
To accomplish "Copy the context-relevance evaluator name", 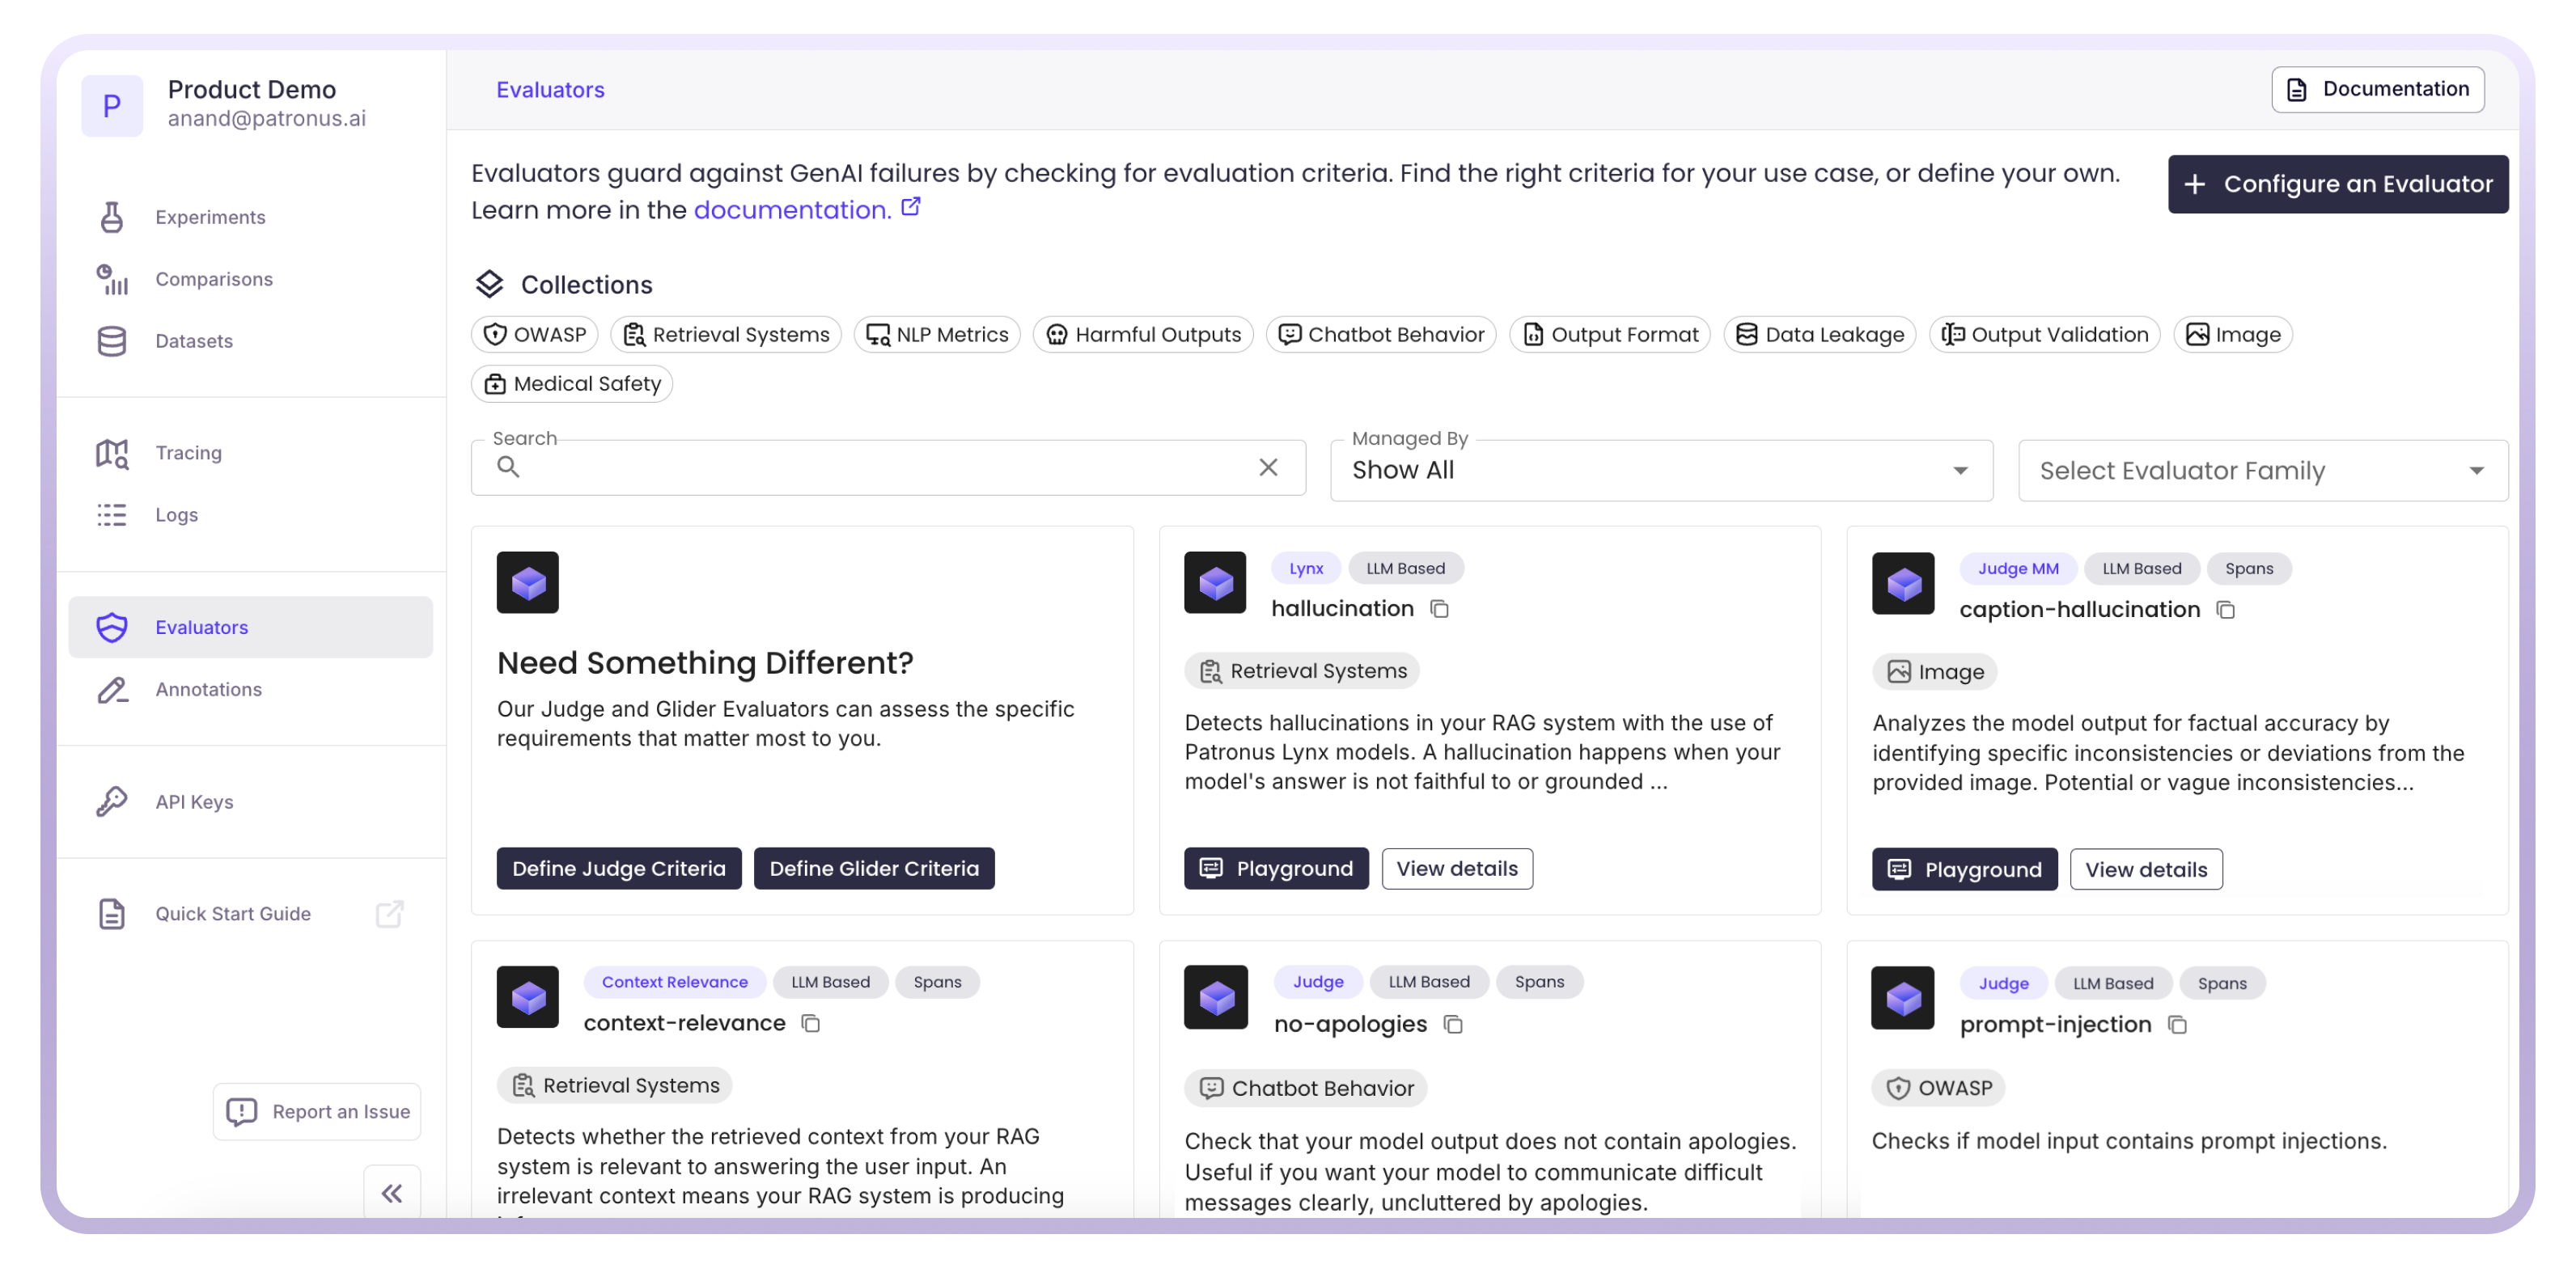I will 811,1023.
